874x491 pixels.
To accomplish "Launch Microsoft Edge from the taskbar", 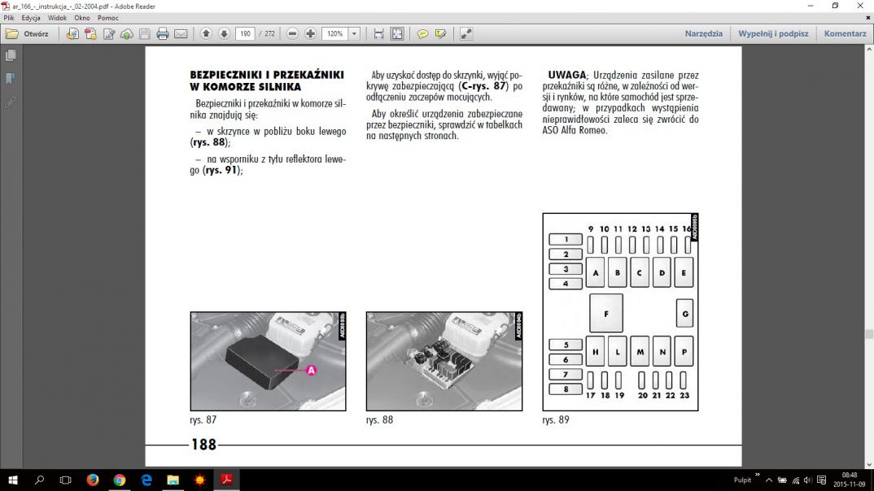I will point(146,480).
